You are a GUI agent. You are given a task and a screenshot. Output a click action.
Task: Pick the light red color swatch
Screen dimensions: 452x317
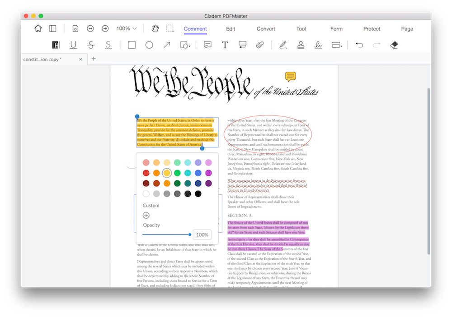146,162
